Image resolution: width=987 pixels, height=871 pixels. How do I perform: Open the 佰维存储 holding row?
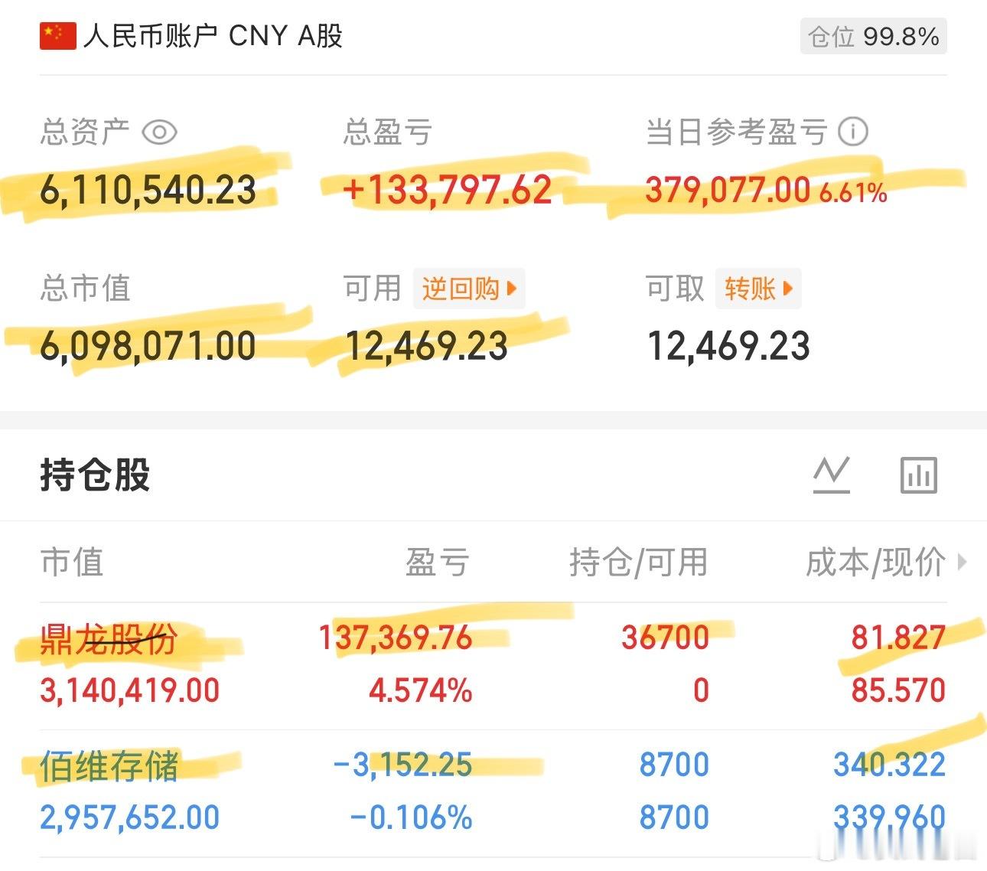click(493, 793)
